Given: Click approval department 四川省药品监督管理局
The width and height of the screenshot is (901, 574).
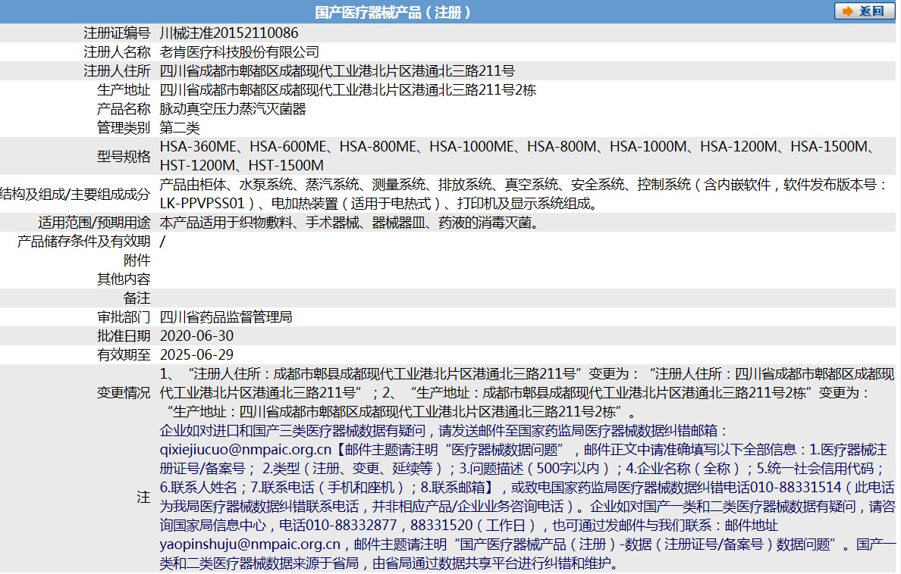Looking at the screenshot, I should pos(226,317).
